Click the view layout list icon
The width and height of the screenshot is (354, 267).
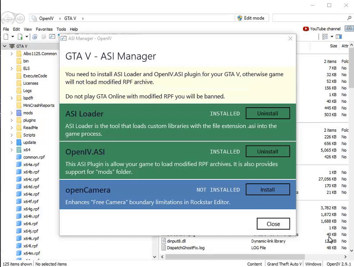point(325,36)
